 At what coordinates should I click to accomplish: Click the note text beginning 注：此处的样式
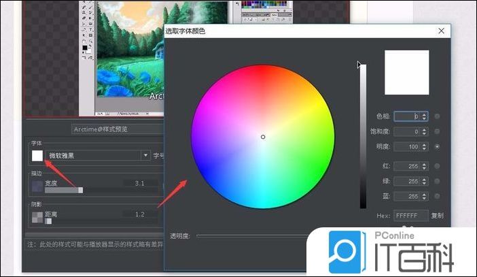point(95,244)
